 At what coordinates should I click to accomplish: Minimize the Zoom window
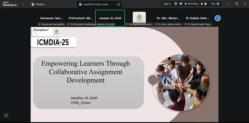pos(228,4)
